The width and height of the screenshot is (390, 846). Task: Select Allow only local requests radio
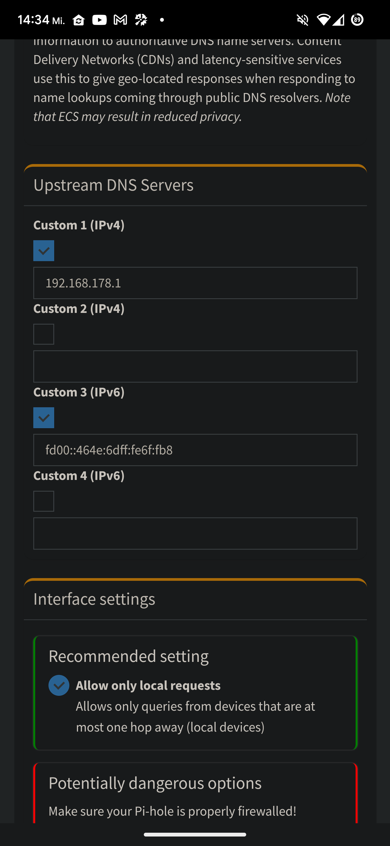(x=59, y=685)
